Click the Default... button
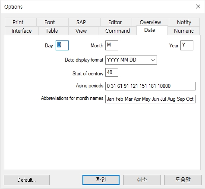The height and width of the screenshot is (189, 205). click(27, 180)
